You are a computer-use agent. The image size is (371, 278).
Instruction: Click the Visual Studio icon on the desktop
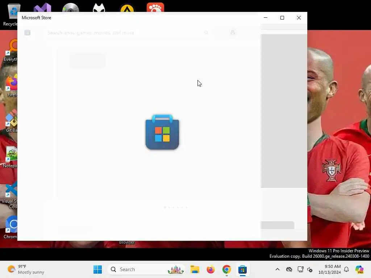(42, 7)
